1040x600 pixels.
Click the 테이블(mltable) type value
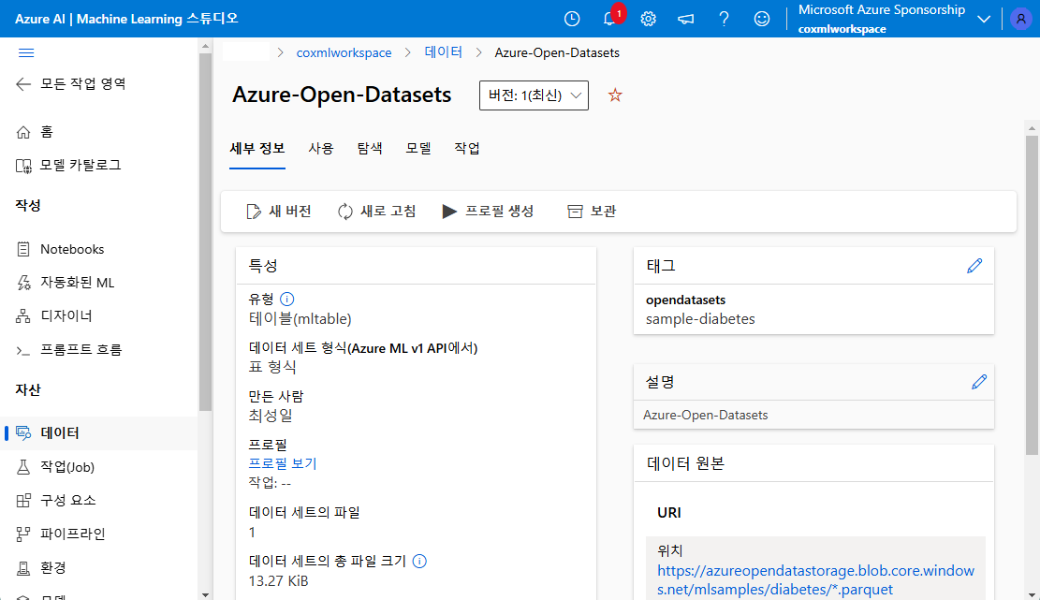pos(300,319)
